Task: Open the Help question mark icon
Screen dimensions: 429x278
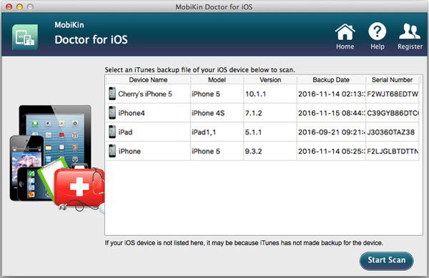Action: tap(378, 31)
